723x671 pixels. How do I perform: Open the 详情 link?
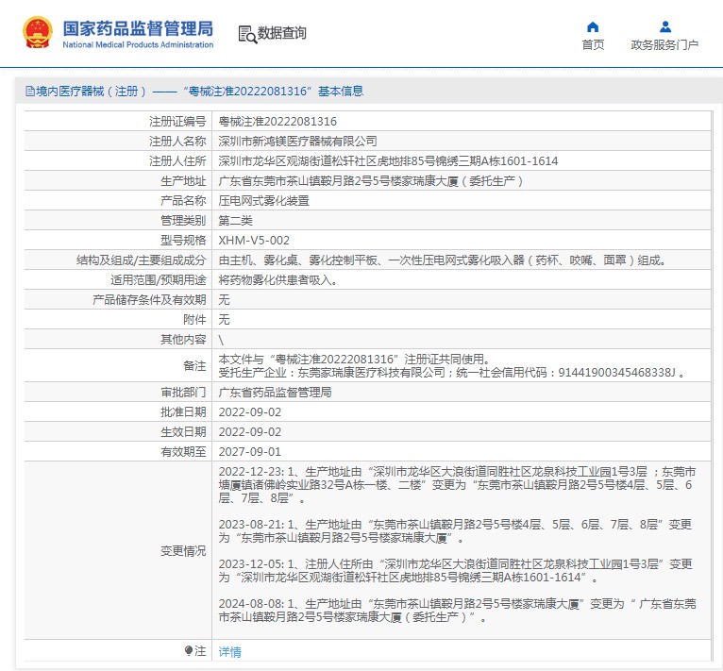229,651
